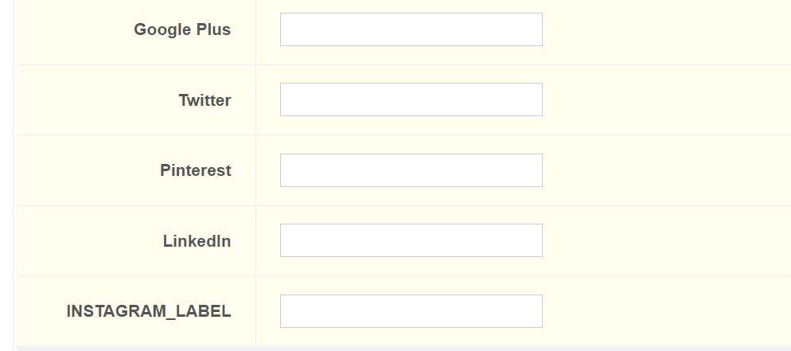
Task: Click the INSTAGRAM_LABEL text
Action: [x=149, y=311]
